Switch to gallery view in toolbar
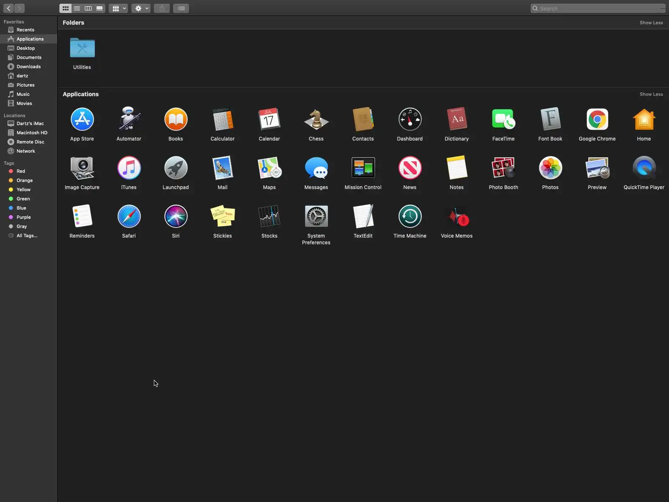 pos(100,8)
